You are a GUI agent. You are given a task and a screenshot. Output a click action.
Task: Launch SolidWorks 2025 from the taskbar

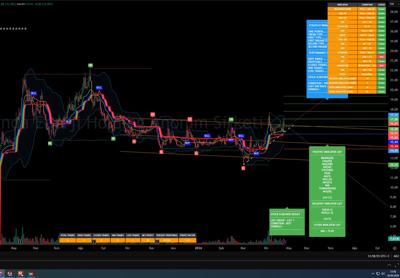coord(10,273)
